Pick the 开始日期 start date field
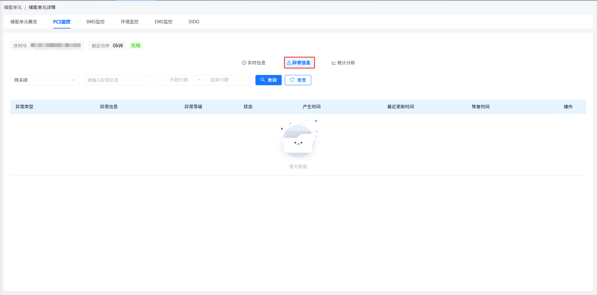Viewport: 597px width, 295px height. click(179, 80)
